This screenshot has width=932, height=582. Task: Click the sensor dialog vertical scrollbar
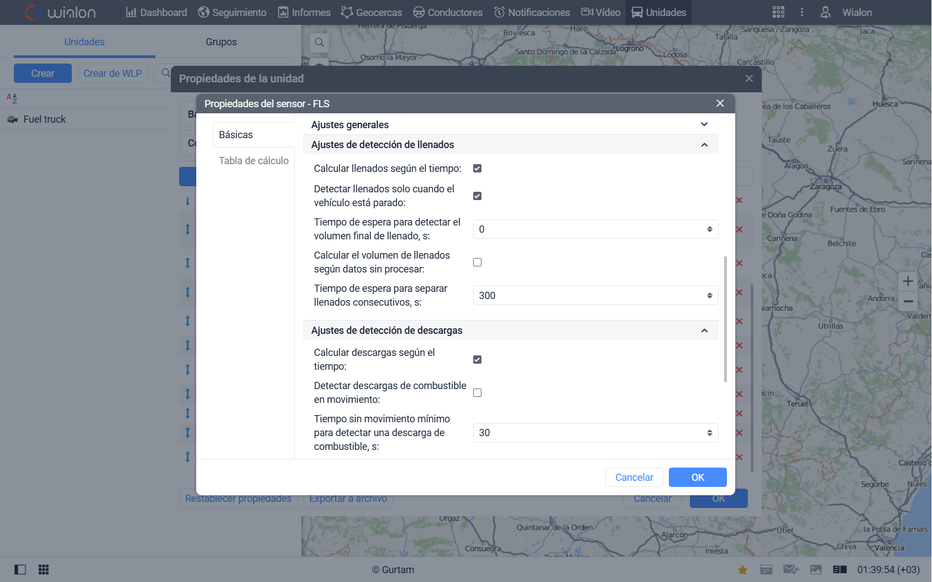[x=725, y=319]
